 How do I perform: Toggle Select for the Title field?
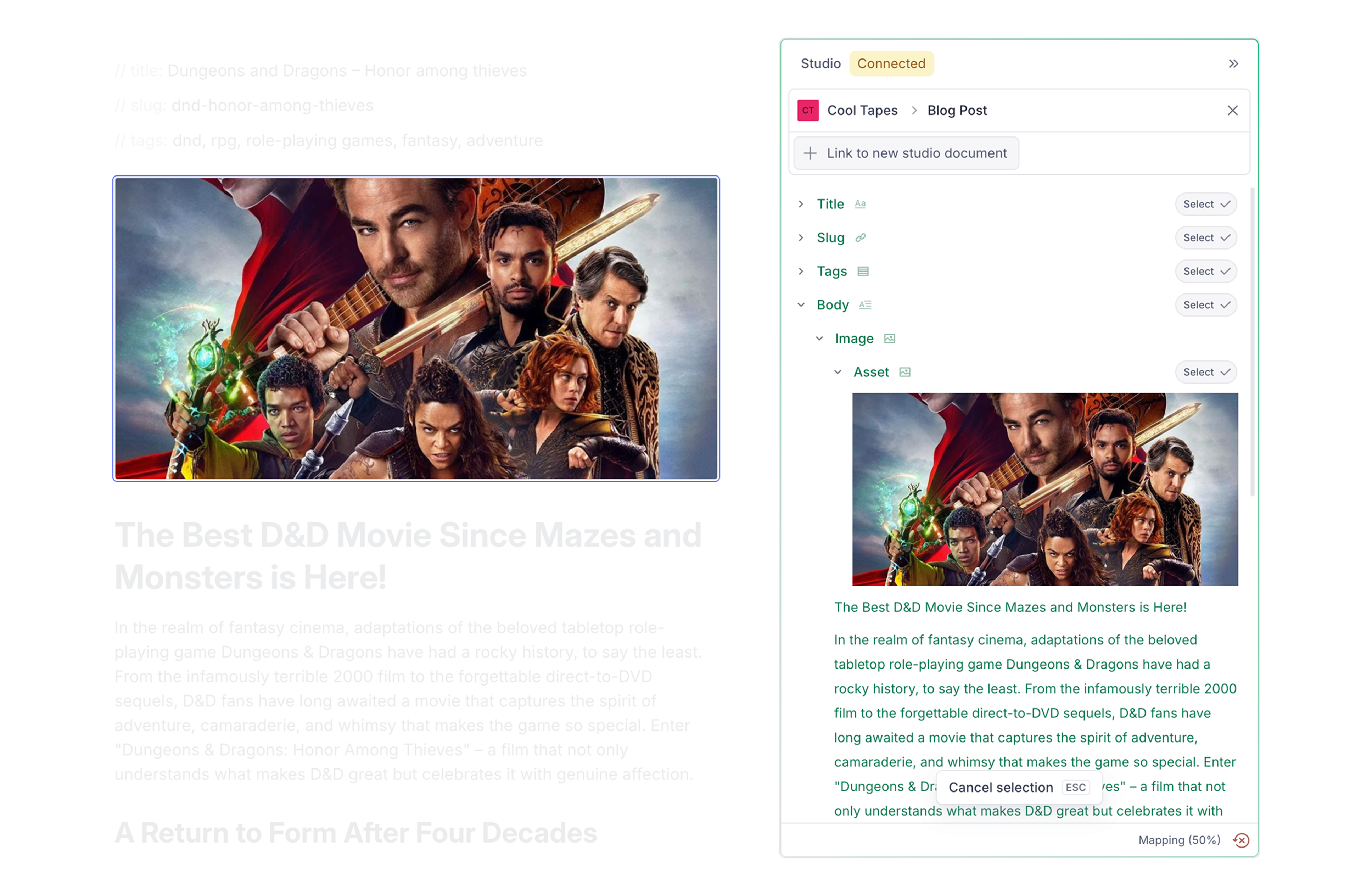pos(1205,204)
